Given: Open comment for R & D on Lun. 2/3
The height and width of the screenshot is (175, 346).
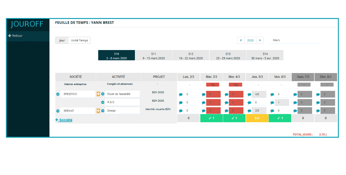Looking at the screenshot, I should (x=181, y=103).
